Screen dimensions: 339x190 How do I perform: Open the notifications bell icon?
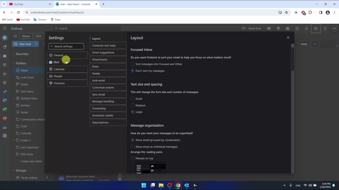pyautogui.click(x=306, y=28)
